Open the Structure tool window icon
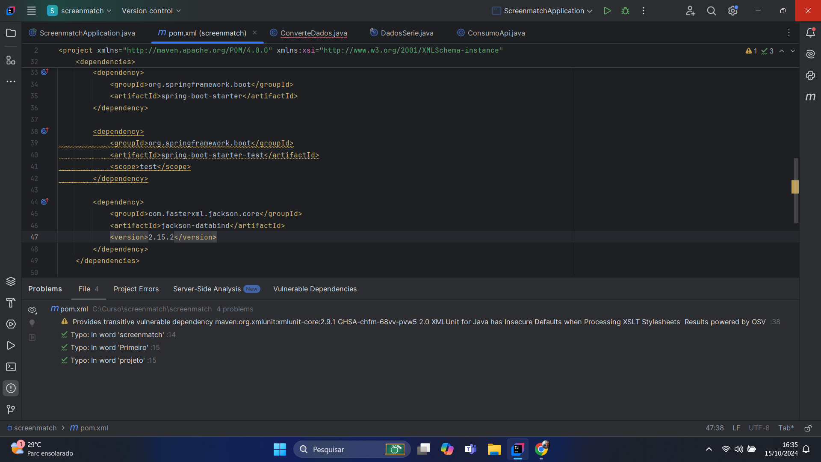This screenshot has width=821, height=462. [11, 60]
